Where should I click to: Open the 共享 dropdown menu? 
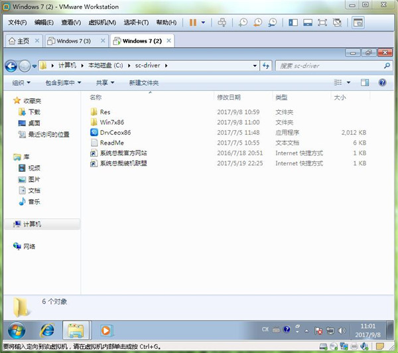(105, 82)
